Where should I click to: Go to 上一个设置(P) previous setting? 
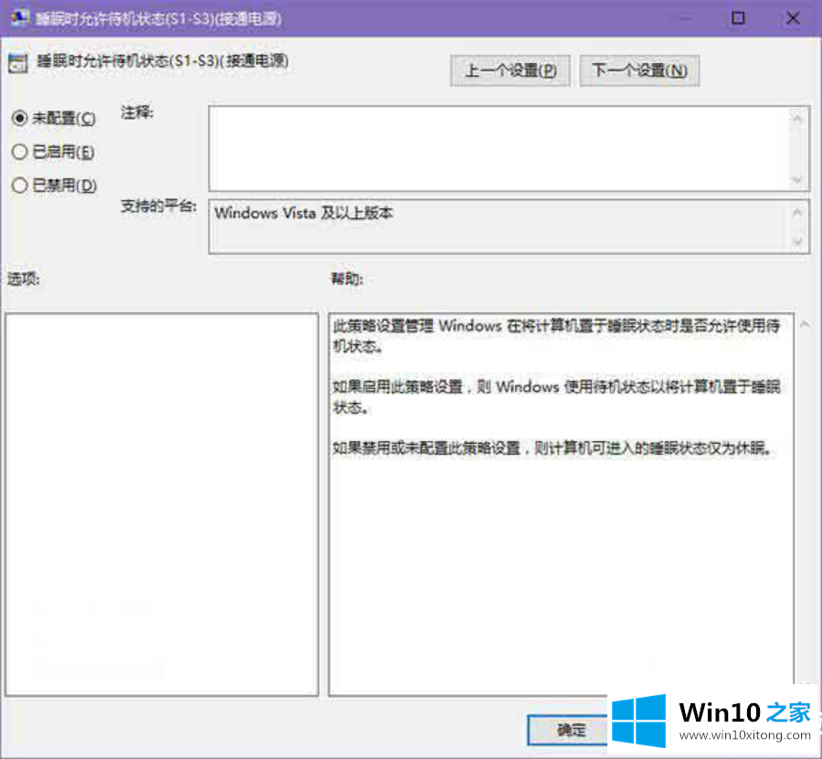[510, 70]
